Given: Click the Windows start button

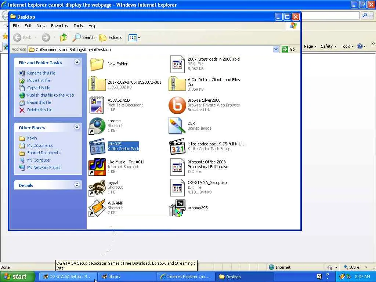Looking at the screenshot, I should (x=17, y=277).
